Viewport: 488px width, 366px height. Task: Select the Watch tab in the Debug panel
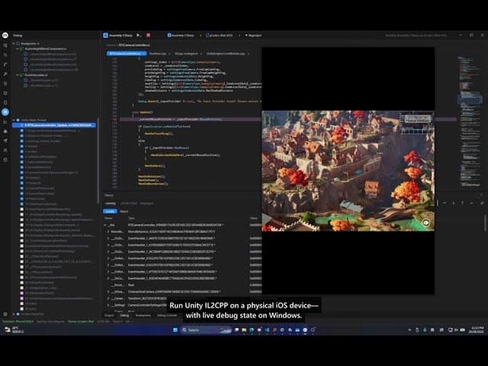124,211
